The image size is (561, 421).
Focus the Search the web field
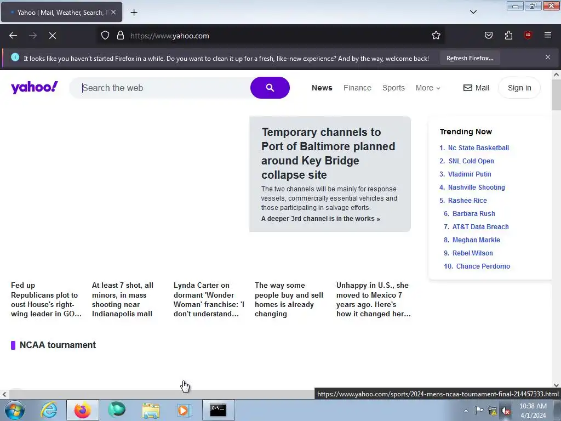(x=161, y=88)
